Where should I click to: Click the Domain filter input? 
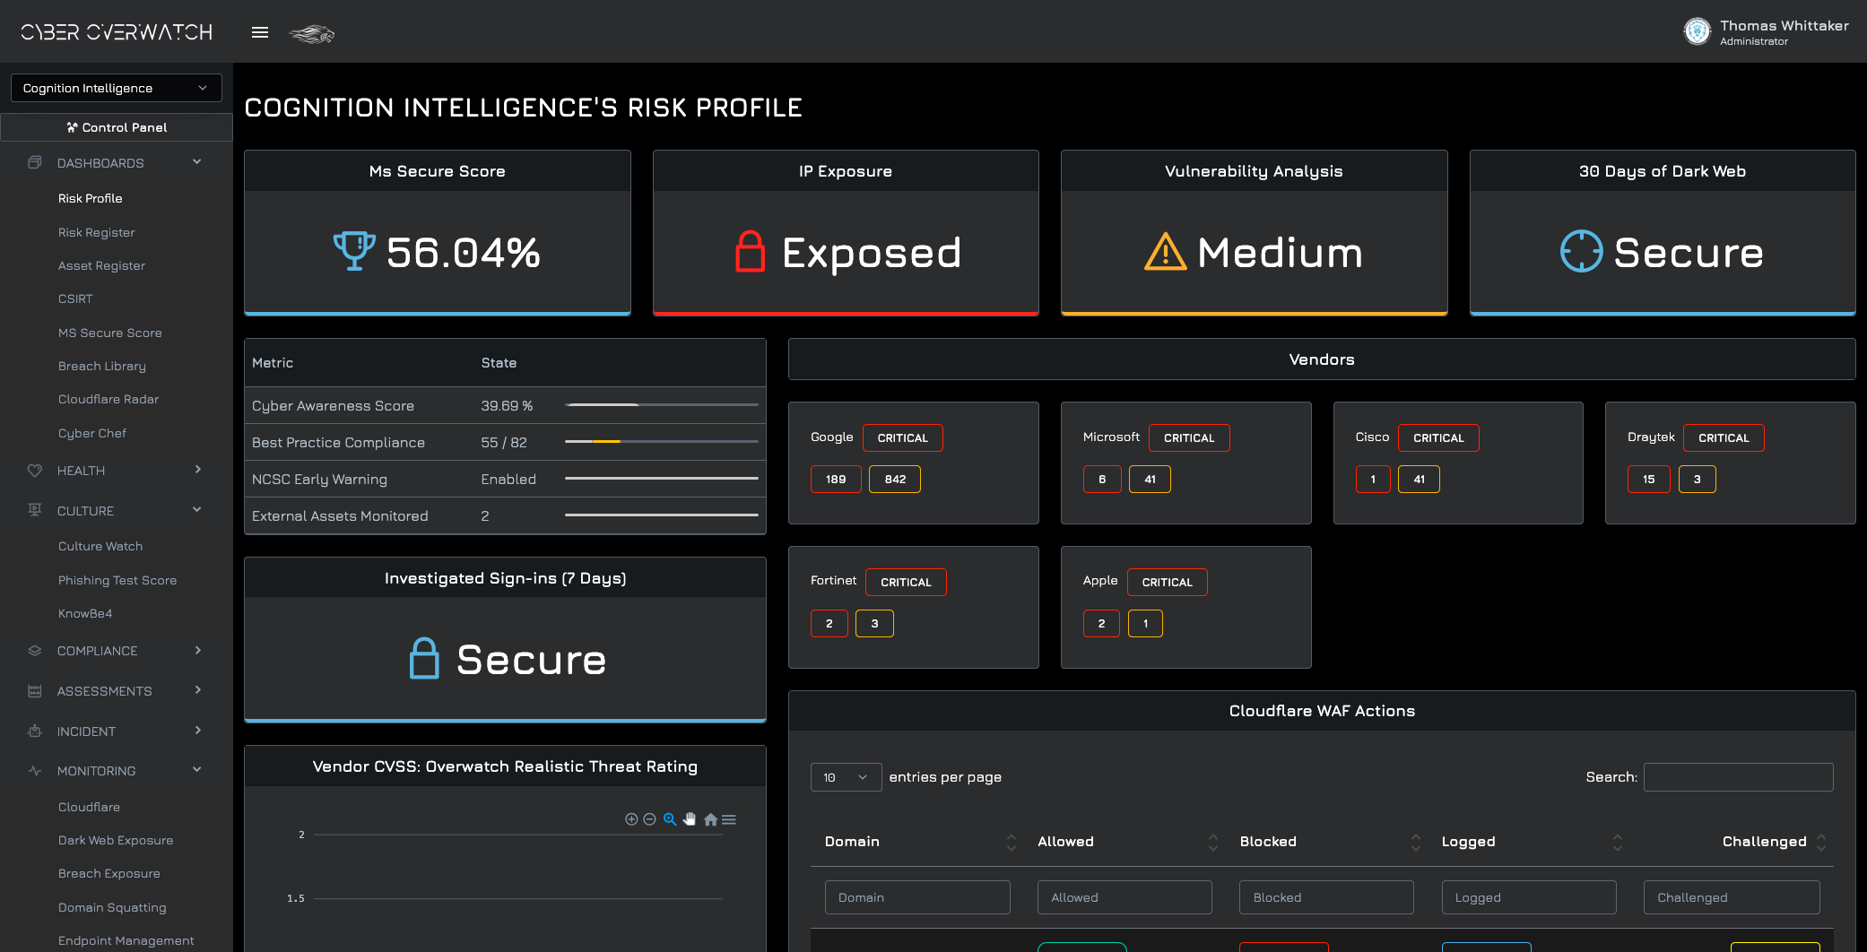click(917, 897)
